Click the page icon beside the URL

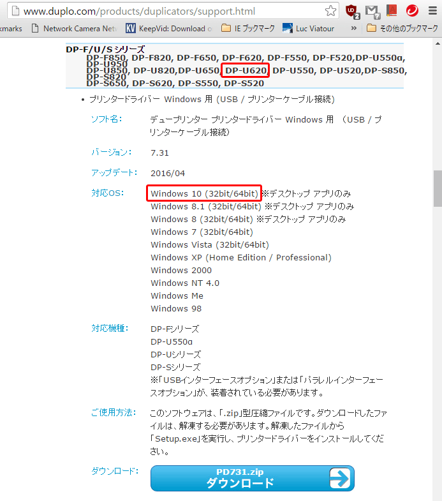15,11
